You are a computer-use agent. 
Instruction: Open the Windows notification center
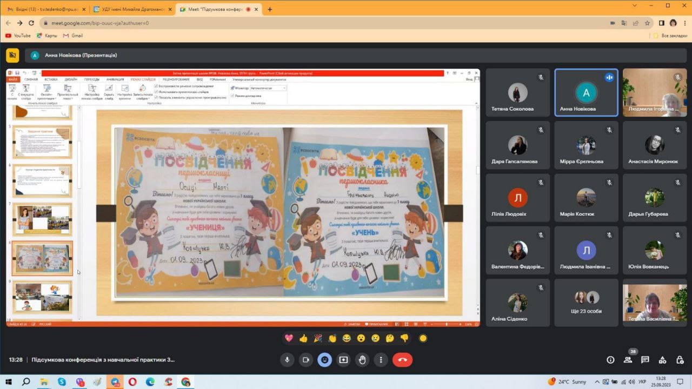[x=681, y=381]
